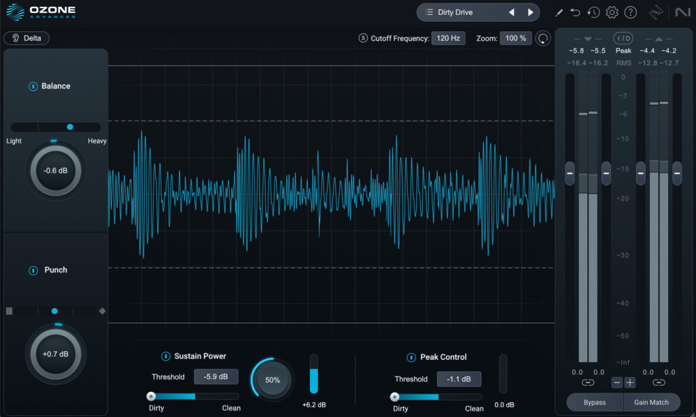
Task: Click the -16.4 input RMS value
Action: pos(576,63)
